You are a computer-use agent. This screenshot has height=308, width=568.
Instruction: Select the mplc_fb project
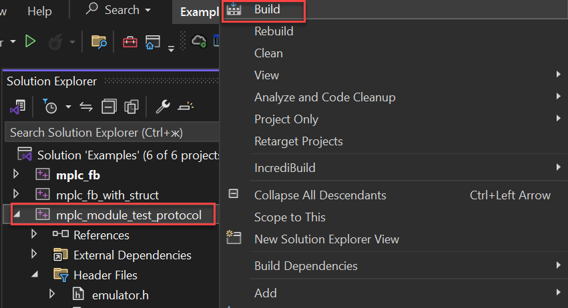click(78, 175)
